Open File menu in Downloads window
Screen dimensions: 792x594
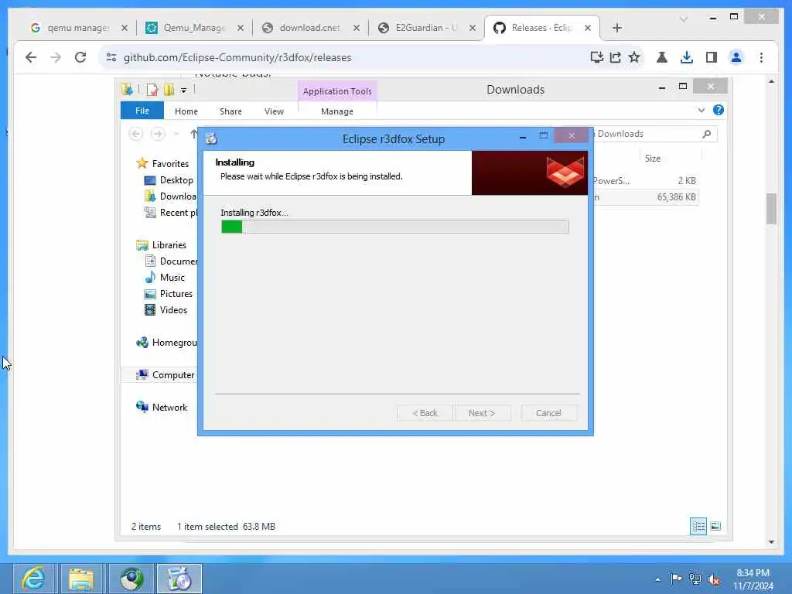click(x=142, y=111)
